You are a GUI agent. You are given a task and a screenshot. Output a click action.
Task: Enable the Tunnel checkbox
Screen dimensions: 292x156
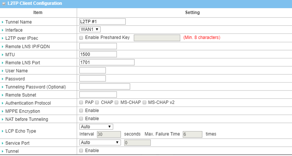click(x=81, y=151)
